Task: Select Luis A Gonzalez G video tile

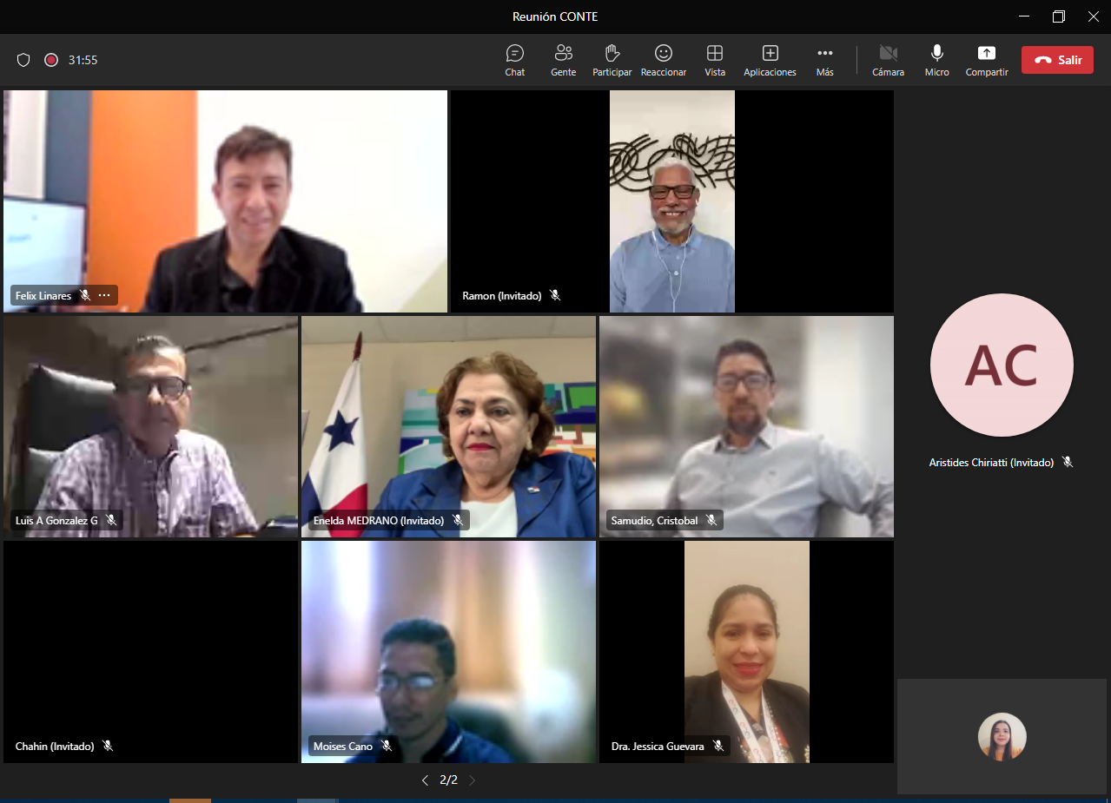Action: [150, 426]
